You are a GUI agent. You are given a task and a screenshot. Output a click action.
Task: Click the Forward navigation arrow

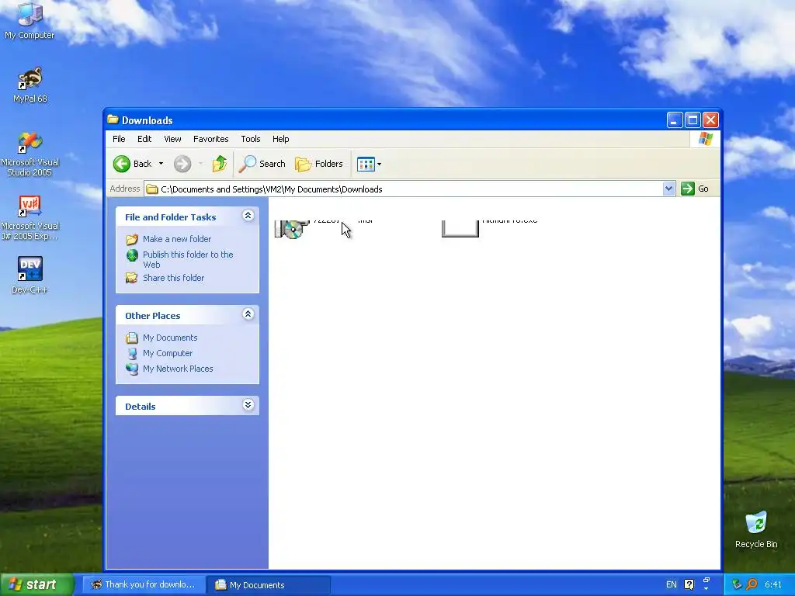coord(182,164)
